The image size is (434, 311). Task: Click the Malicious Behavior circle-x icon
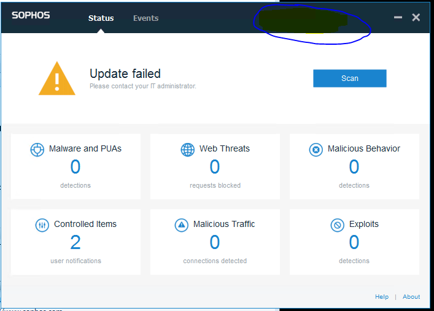coord(316,150)
